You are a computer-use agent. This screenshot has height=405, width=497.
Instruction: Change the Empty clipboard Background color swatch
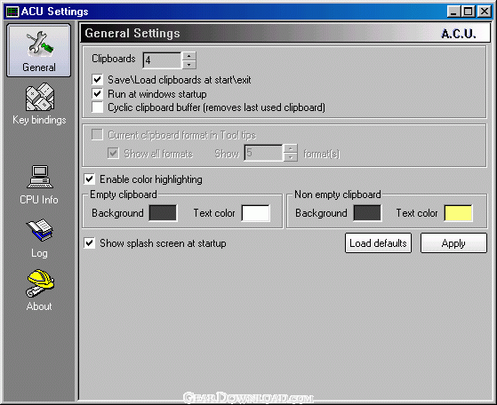(163, 213)
